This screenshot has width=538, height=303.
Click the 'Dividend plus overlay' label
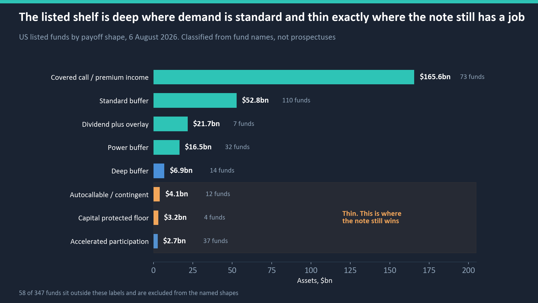point(115,124)
